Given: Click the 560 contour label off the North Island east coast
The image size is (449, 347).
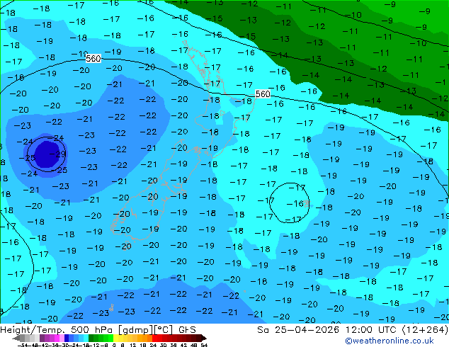Looking at the screenshot, I should click(263, 94).
